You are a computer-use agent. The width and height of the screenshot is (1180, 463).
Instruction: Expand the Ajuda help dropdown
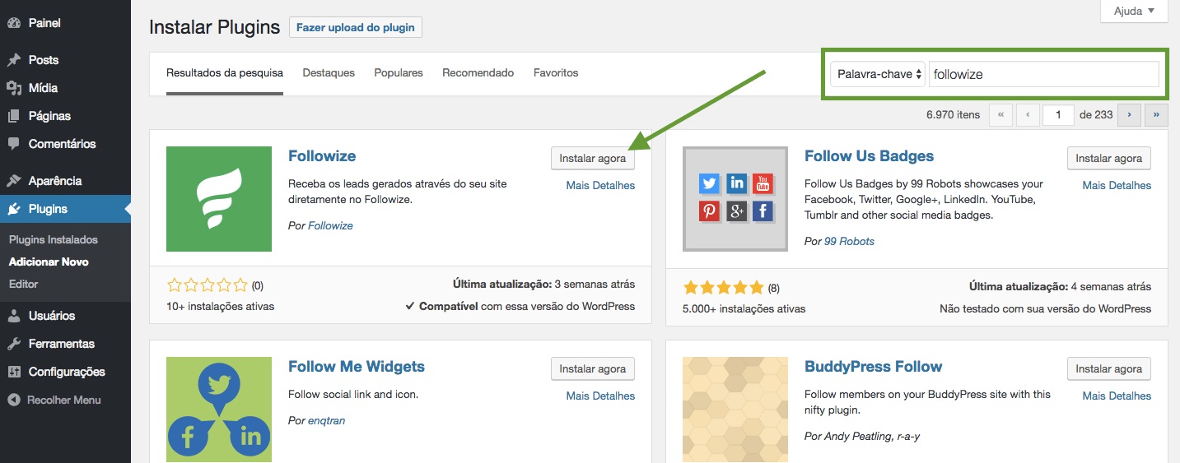(x=1133, y=11)
